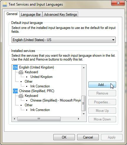
Task: Click the Add... button
Action: point(102,85)
